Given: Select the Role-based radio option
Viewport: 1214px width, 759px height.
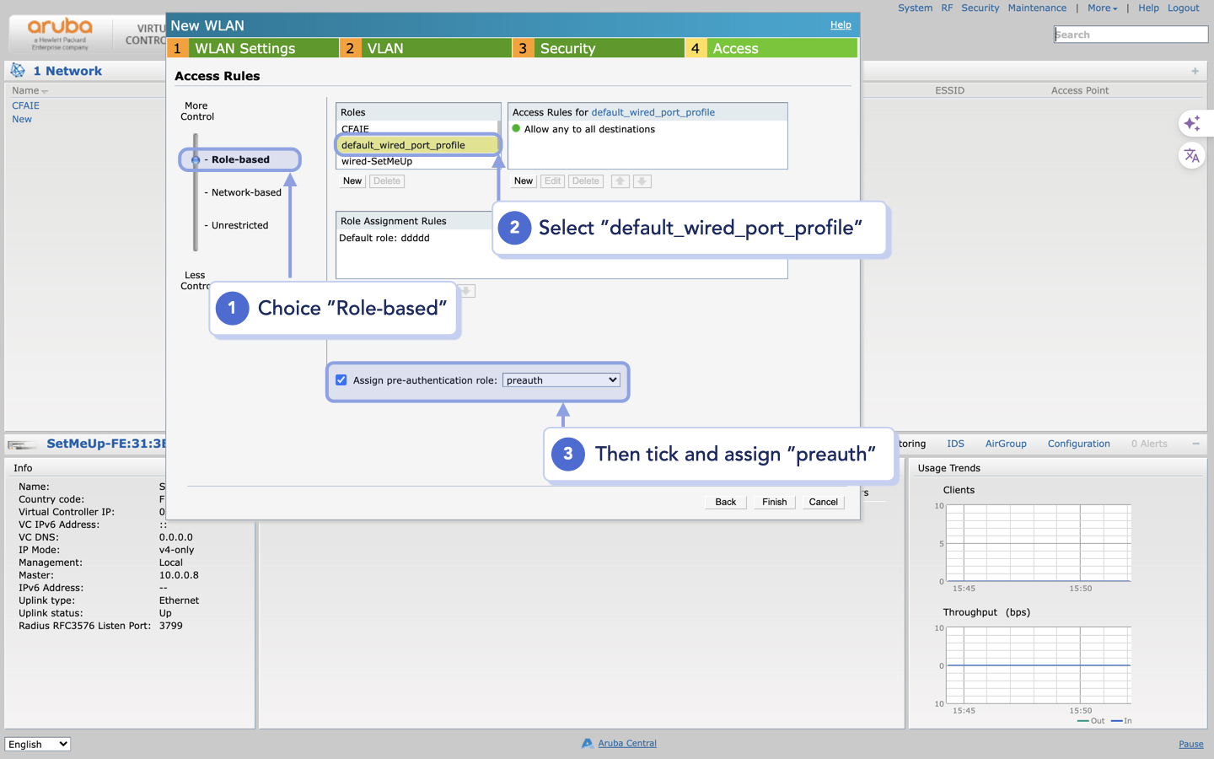Looking at the screenshot, I should point(195,159).
